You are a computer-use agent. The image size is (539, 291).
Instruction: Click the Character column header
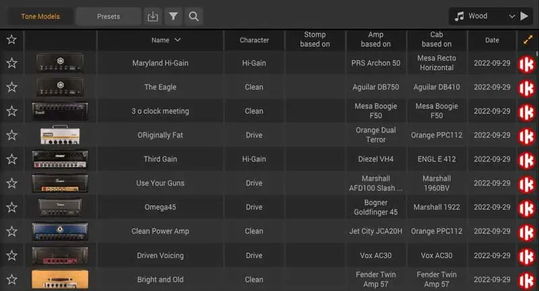point(254,40)
